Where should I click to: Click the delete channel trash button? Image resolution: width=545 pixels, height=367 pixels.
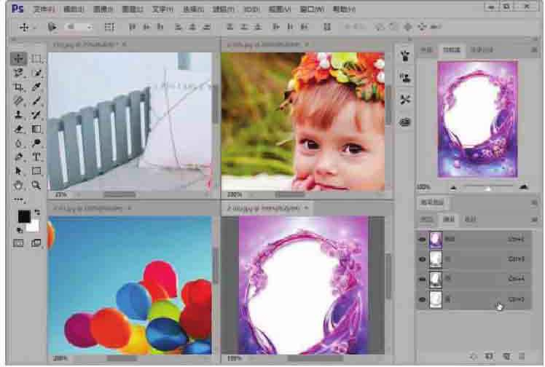click(x=523, y=356)
